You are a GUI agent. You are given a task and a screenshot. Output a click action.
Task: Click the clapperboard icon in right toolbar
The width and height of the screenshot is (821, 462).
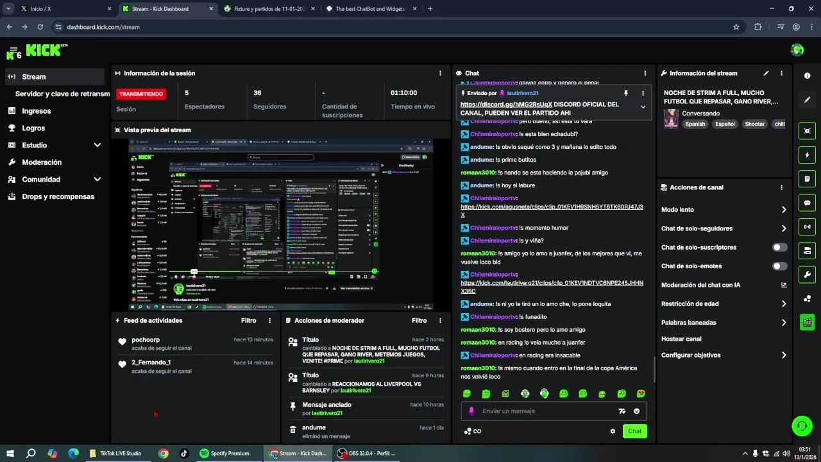(x=807, y=322)
